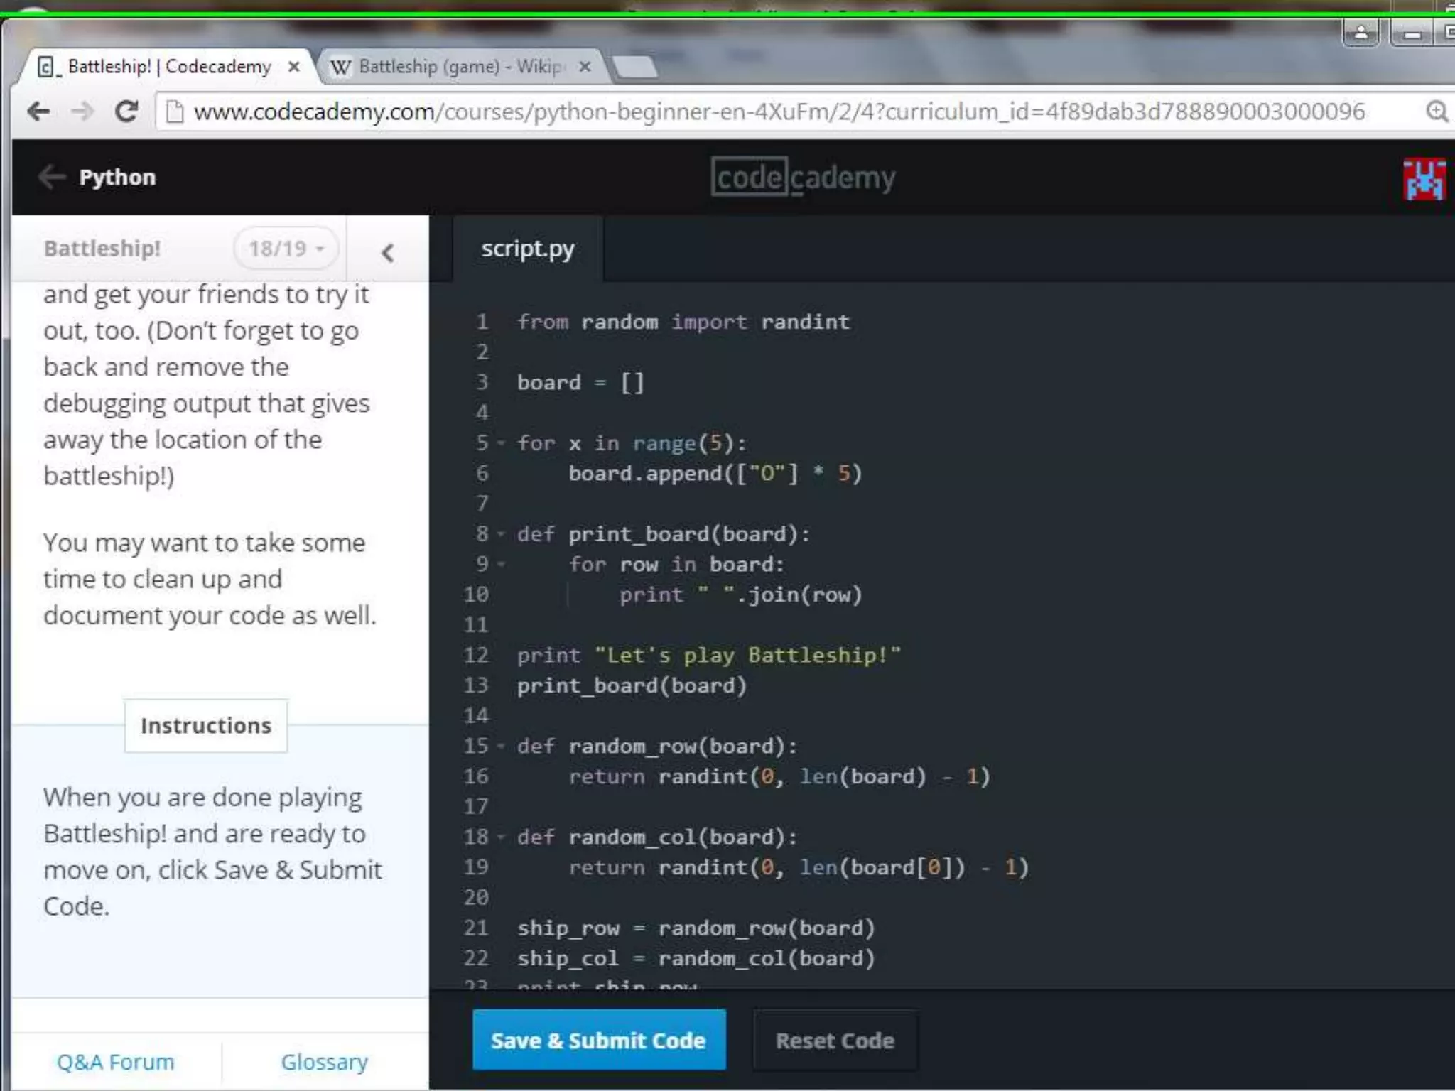Click the Codecademy logo
This screenshot has width=1455, height=1091.
pyautogui.click(x=803, y=178)
